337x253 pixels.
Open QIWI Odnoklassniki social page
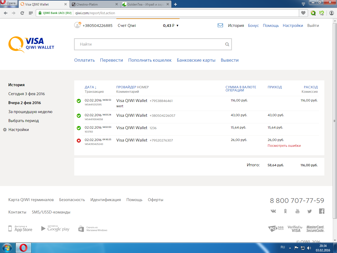point(285,211)
